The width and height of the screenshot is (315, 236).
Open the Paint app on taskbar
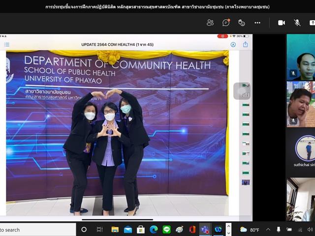179,230
